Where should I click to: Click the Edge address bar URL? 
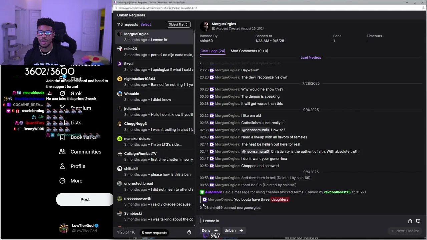pyautogui.click(x=157, y=8)
